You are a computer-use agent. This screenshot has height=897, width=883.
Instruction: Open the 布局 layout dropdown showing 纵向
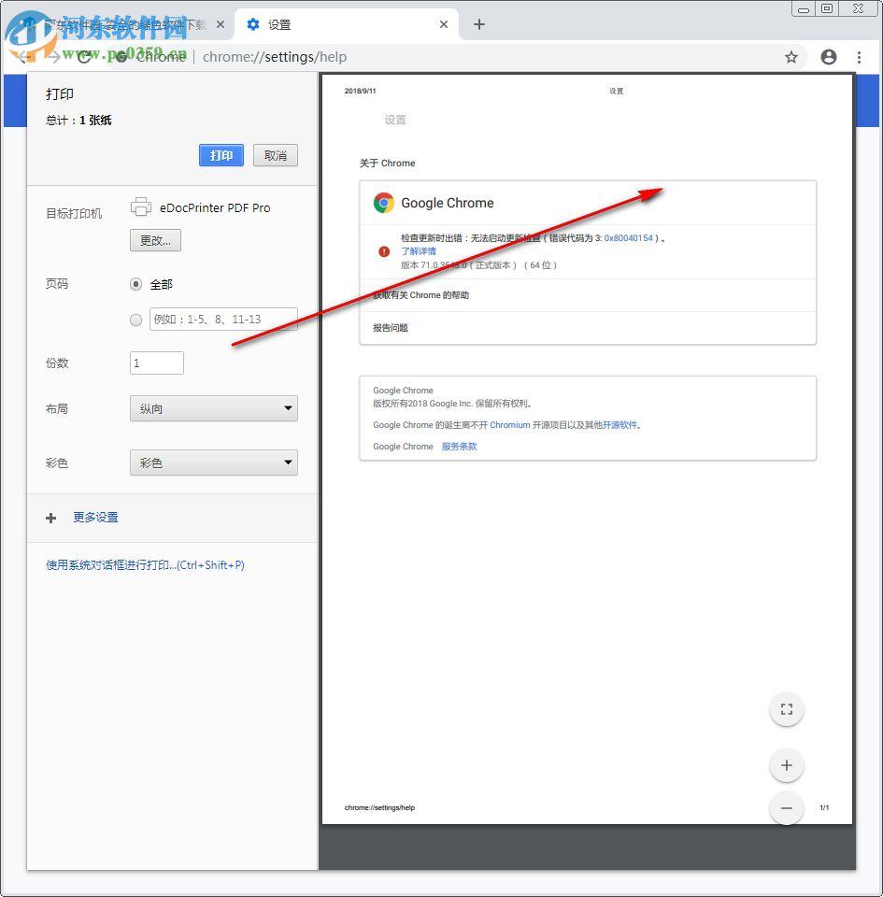213,408
